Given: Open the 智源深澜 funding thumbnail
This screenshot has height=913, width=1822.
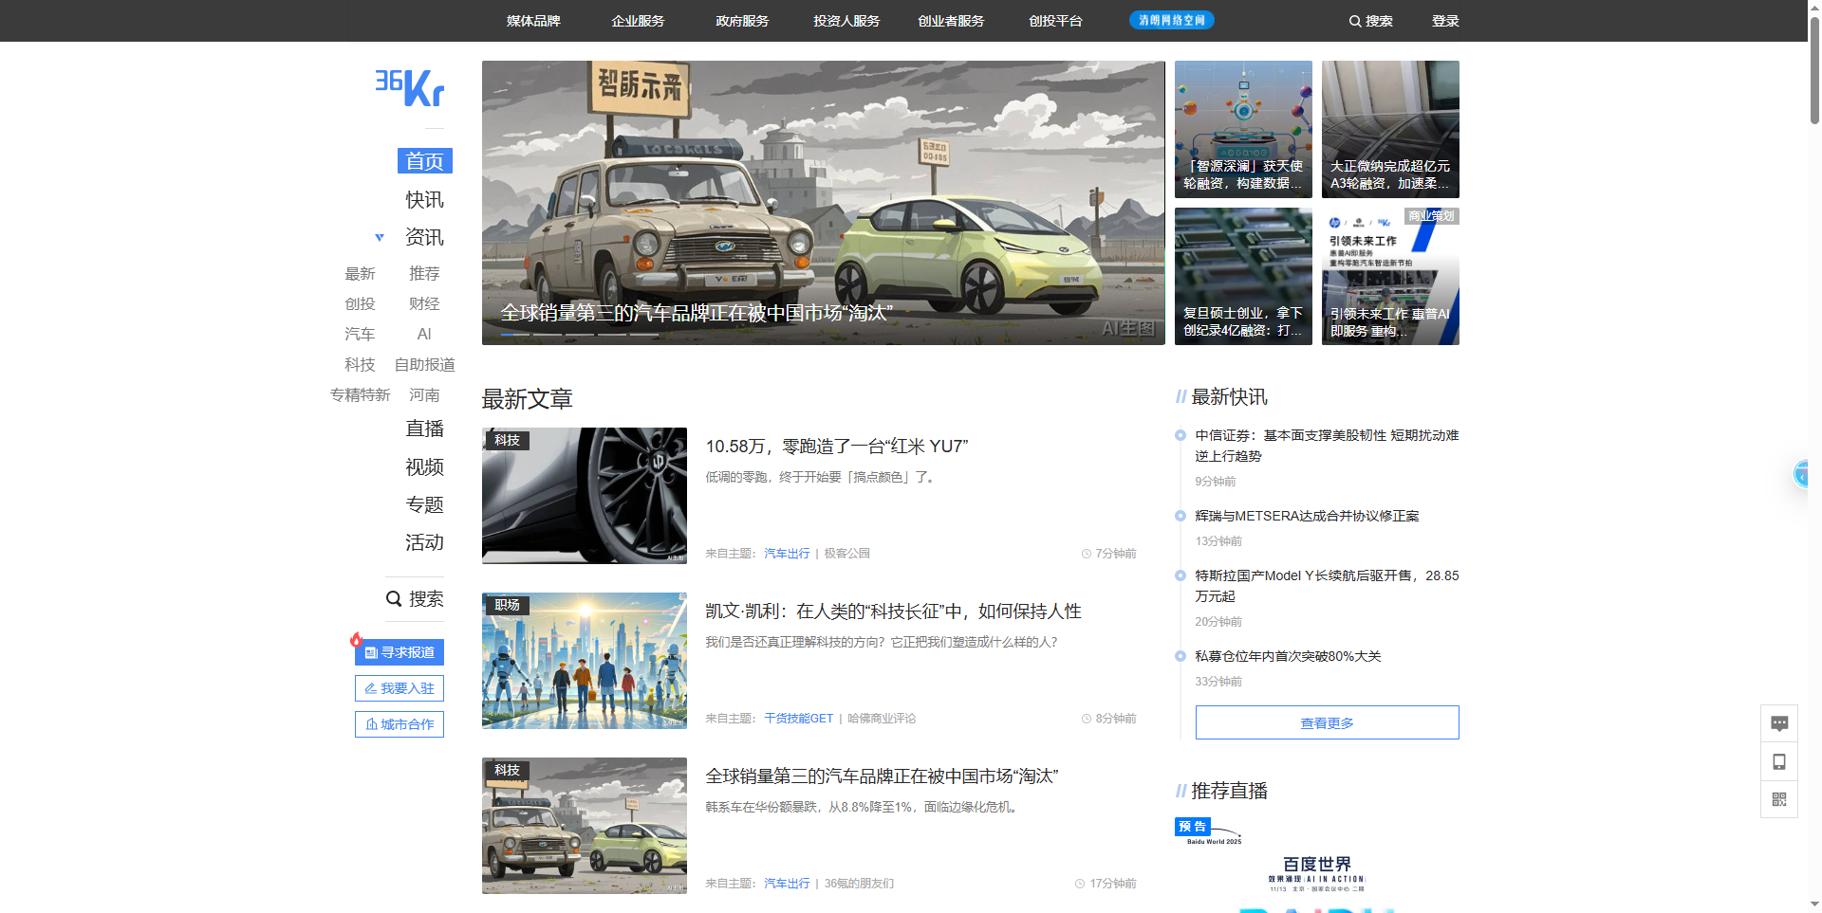Looking at the screenshot, I should click(1243, 129).
